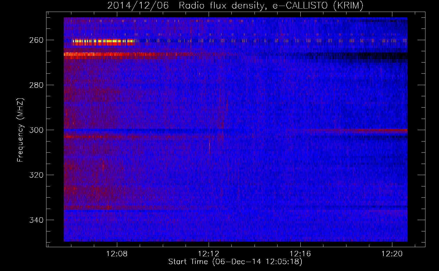Click the 320 frequency tick label
Image resolution: width=439 pixels, height=271 pixels.
pos(36,175)
